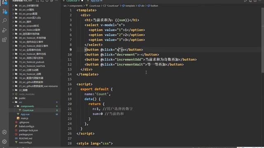264x148 pixels.
Task: Open the Run and Debug view
Action: pos(5,30)
